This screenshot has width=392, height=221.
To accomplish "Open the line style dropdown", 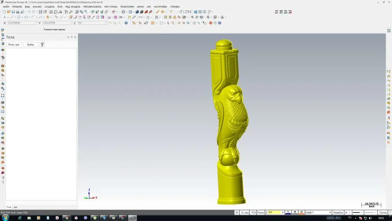I will (361, 212).
